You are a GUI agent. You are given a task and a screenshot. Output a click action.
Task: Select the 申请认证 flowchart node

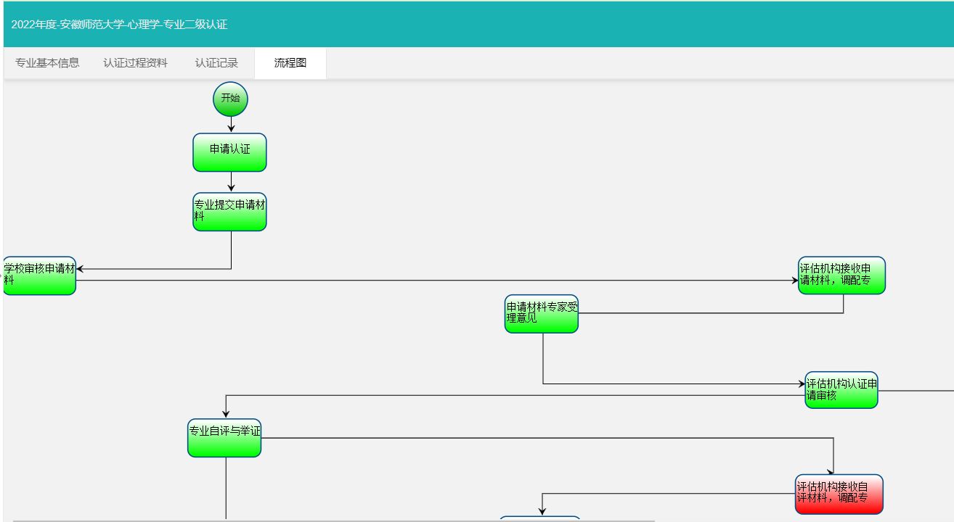click(x=229, y=152)
